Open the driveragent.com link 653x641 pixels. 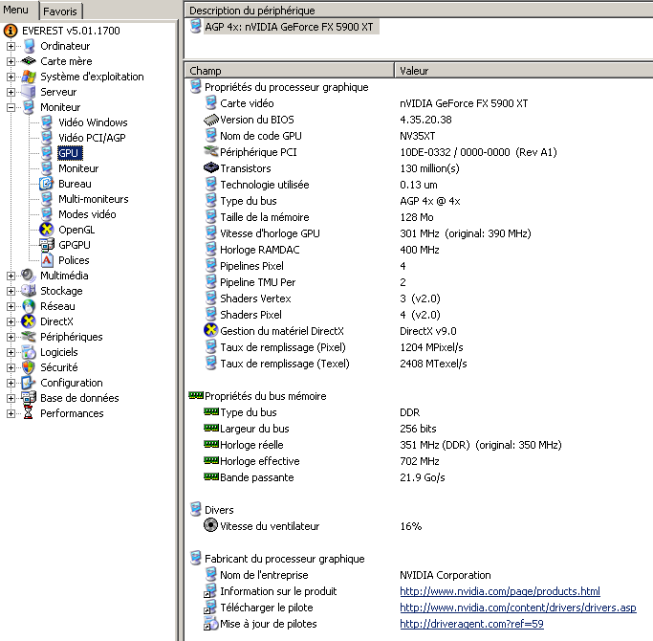point(471,624)
